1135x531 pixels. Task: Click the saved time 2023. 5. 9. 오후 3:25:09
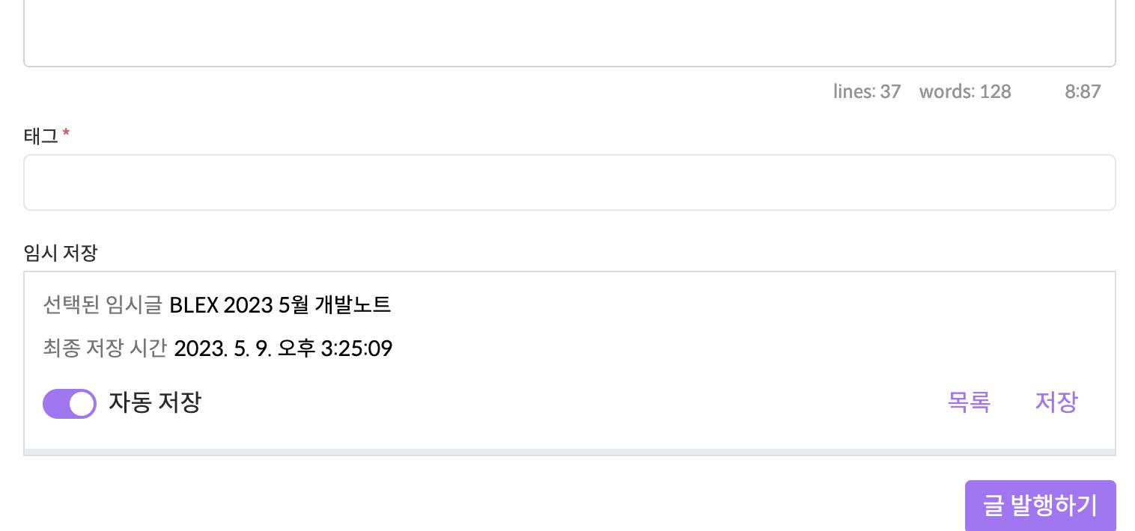283,348
